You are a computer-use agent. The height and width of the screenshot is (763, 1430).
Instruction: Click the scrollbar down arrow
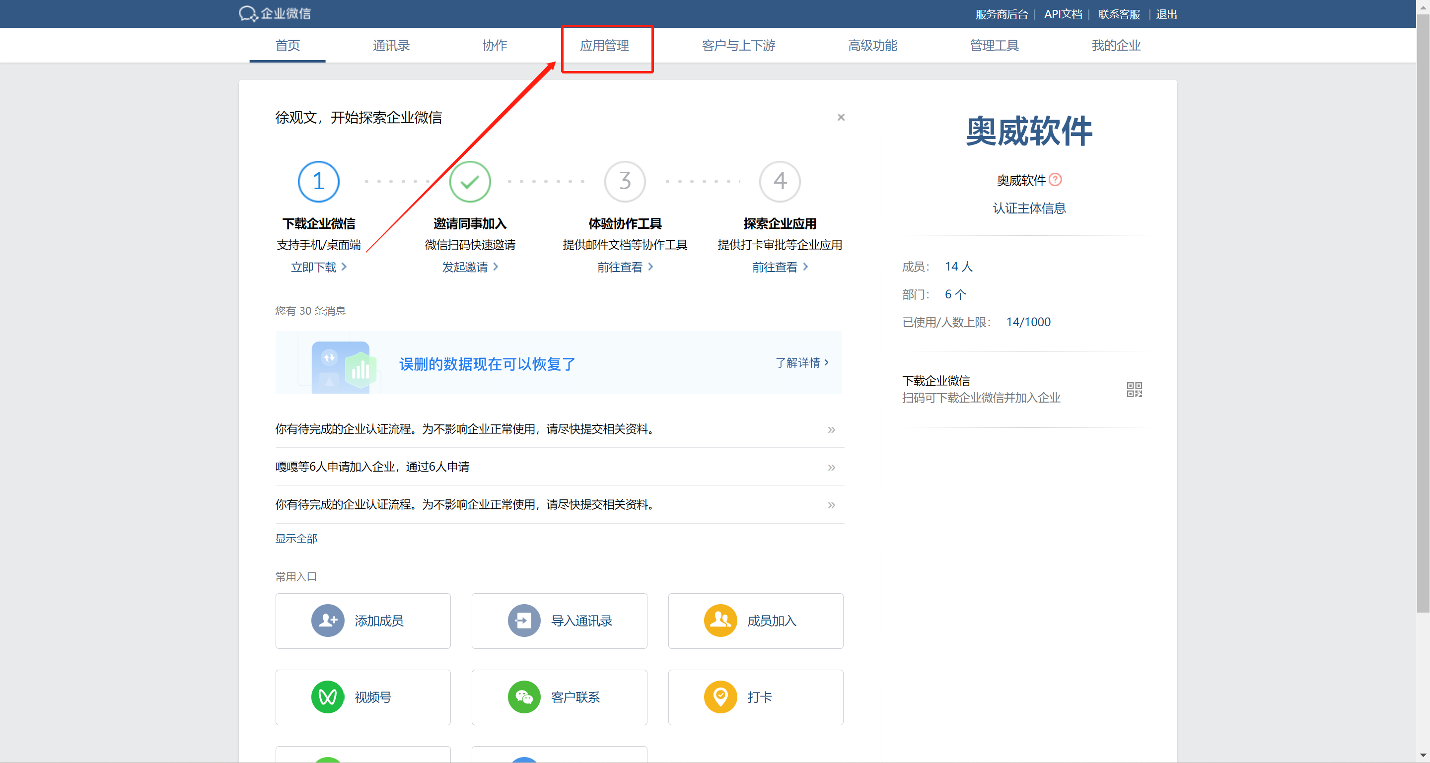pos(1423,755)
